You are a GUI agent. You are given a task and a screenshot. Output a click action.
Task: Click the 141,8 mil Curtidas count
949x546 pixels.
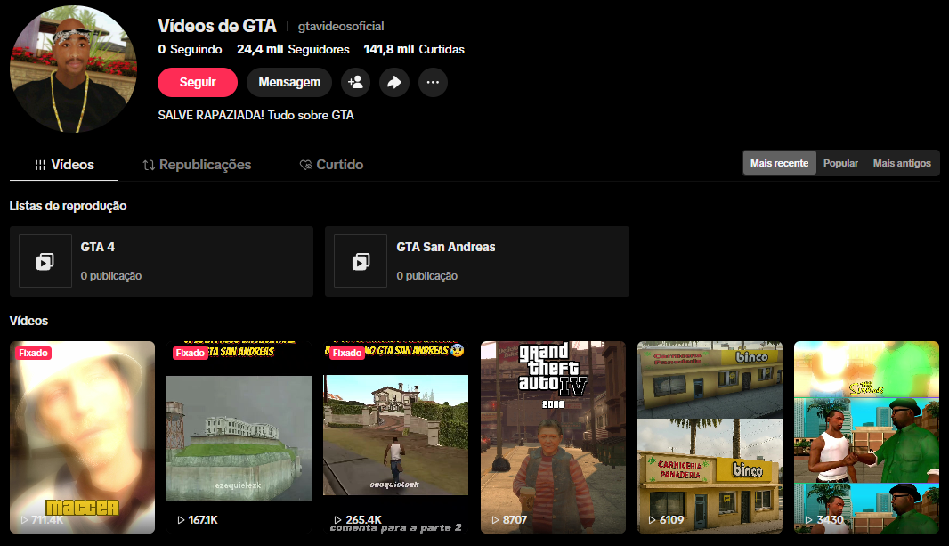(x=414, y=49)
